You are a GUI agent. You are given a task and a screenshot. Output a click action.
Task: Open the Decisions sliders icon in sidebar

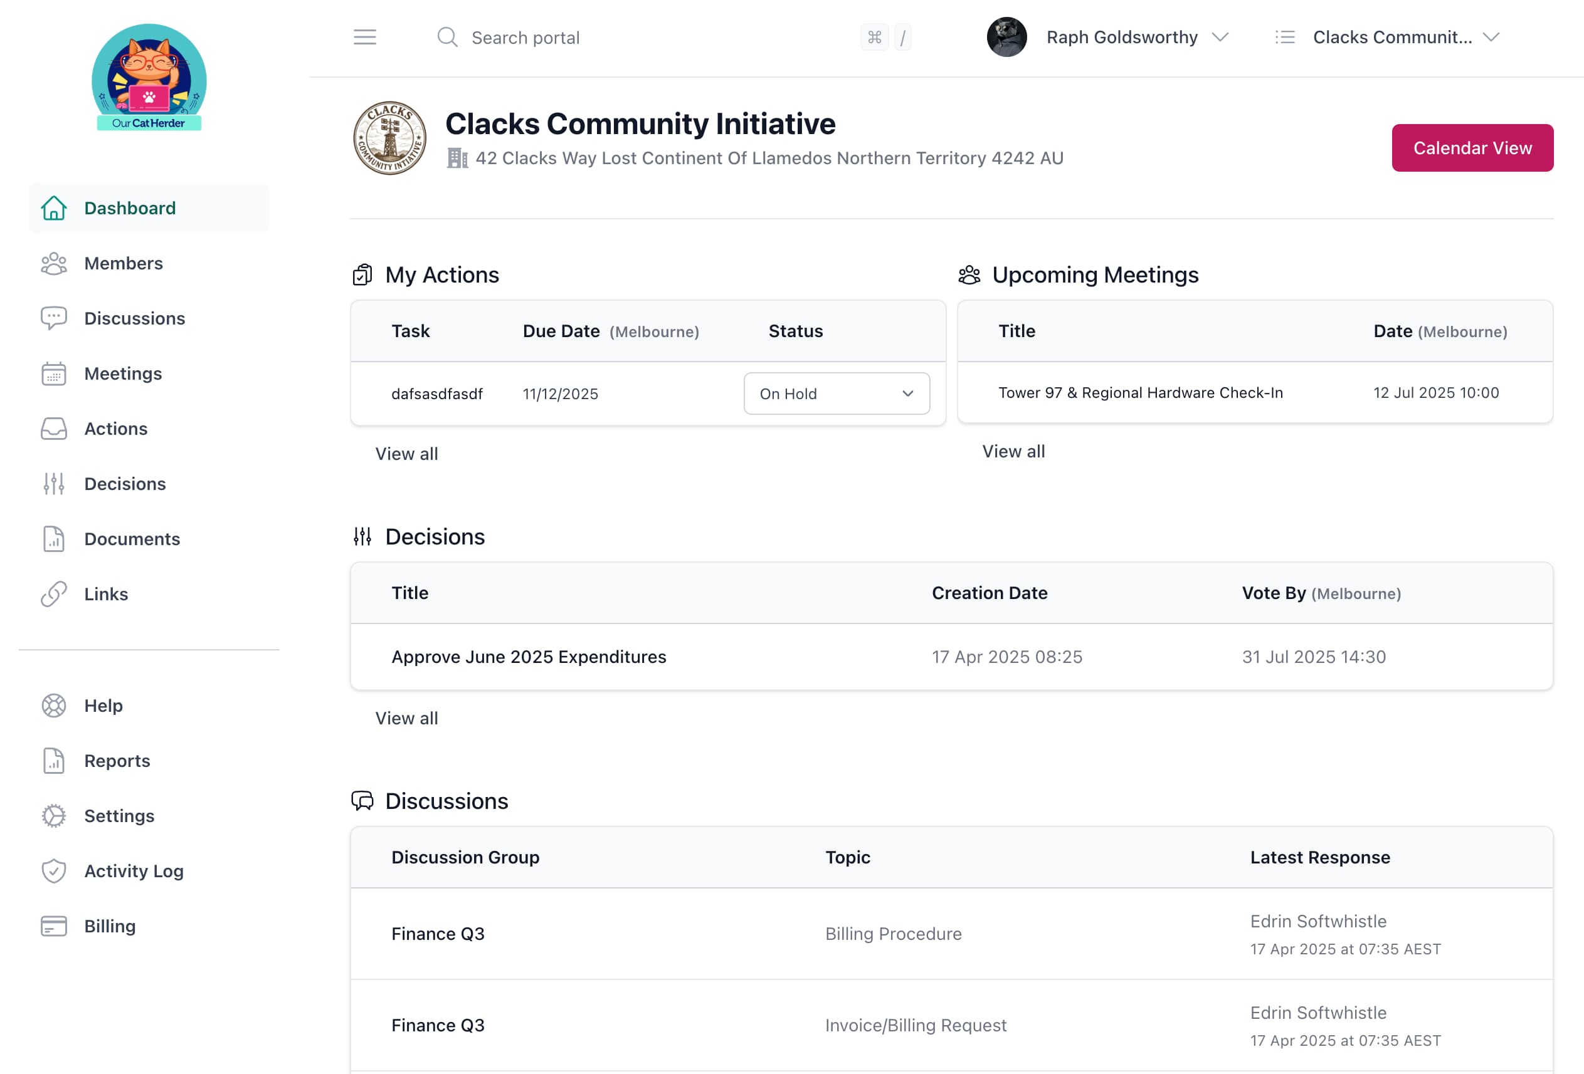(54, 484)
